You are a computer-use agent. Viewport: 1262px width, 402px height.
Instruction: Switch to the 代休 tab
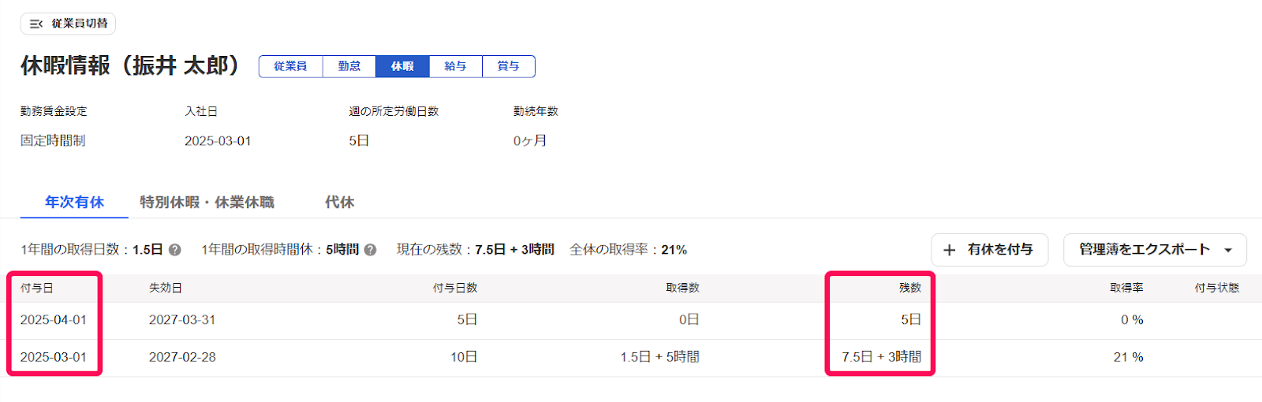[x=340, y=203]
